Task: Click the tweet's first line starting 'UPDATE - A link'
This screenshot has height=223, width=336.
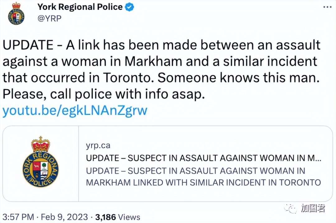Action: [161, 45]
